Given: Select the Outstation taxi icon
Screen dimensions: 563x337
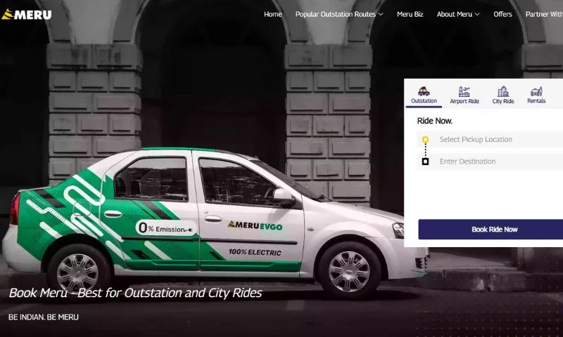Looking at the screenshot, I should (424, 91).
